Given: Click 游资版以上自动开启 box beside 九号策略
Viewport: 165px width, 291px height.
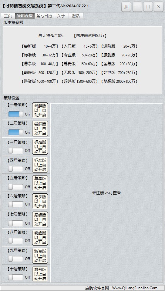Looking at the screenshot, I should [x=40, y=256].
